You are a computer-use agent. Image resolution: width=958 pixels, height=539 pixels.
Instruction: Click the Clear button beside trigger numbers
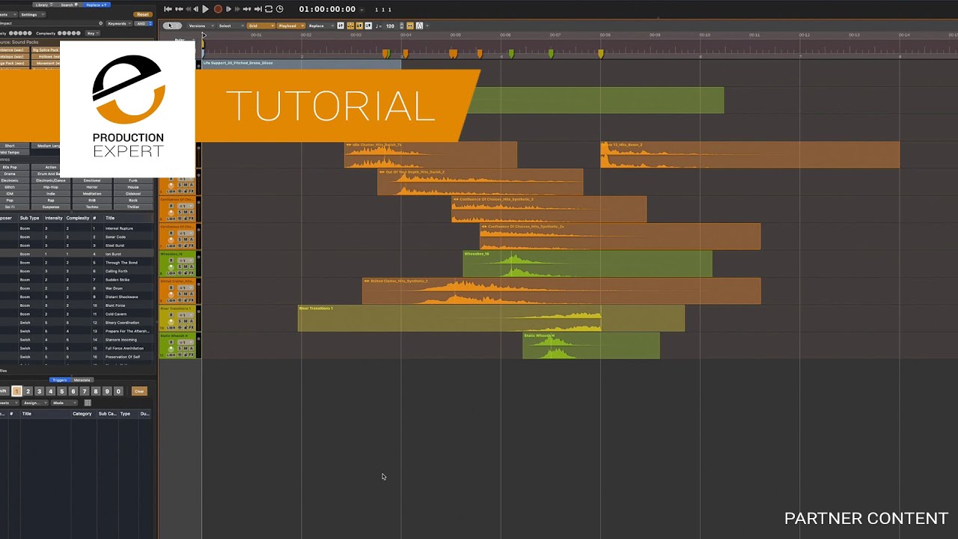point(139,392)
